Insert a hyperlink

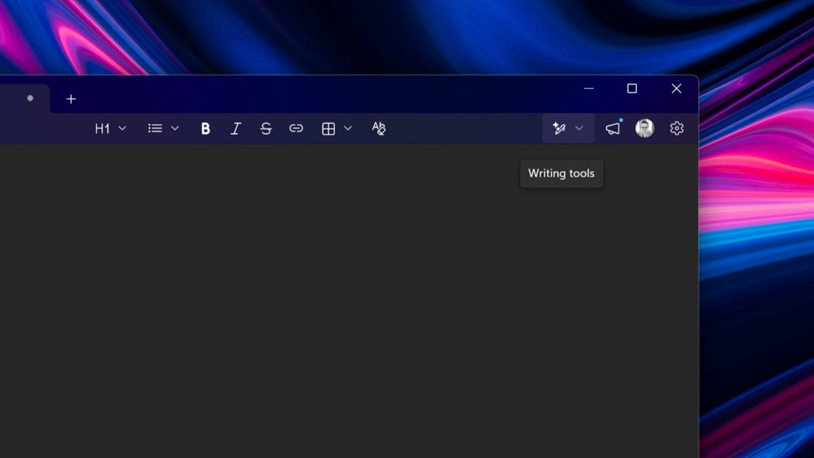(x=296, y=128)
